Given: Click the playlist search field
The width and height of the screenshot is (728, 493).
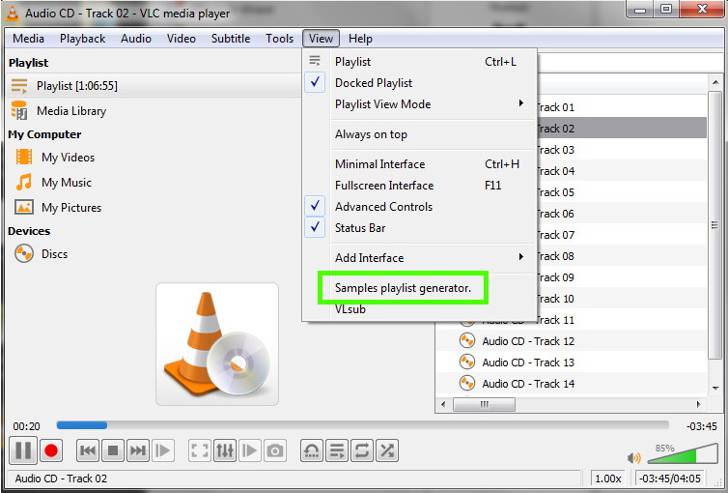Looking at the screenshot, I should pos(630,62).
